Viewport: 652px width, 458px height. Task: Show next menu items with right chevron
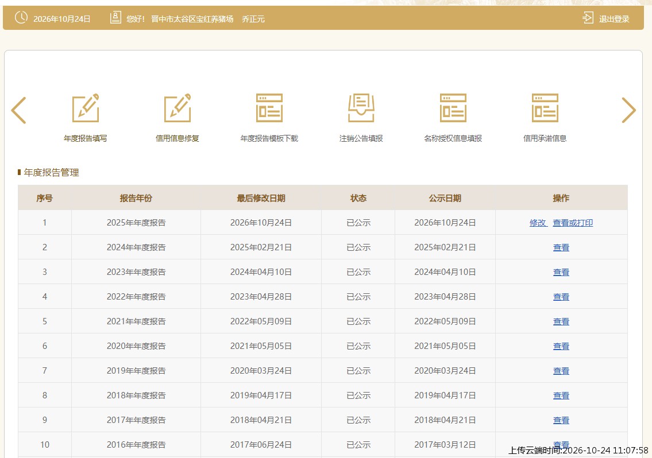click(x=628, y=110)
